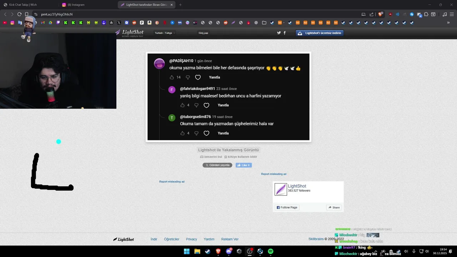Click Follow Page in LightShot Facebook widget
Screen dimensions: 457x257
tap(287, 207)
